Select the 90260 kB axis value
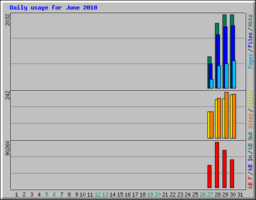This screenshot has width=256, height=200. point(7,148)
